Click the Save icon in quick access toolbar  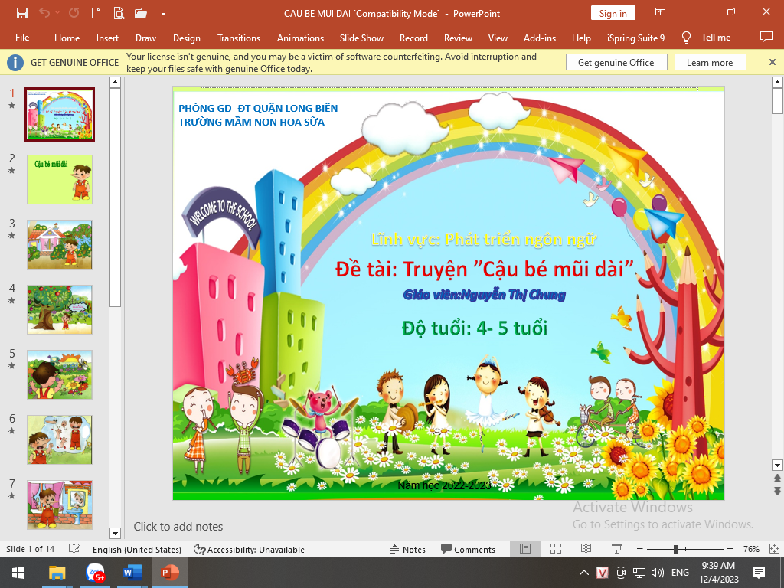tap(21, 13)
